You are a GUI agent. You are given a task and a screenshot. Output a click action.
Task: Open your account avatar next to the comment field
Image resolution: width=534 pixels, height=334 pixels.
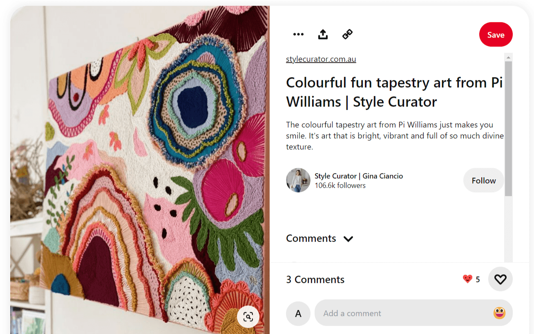(298, 313)
